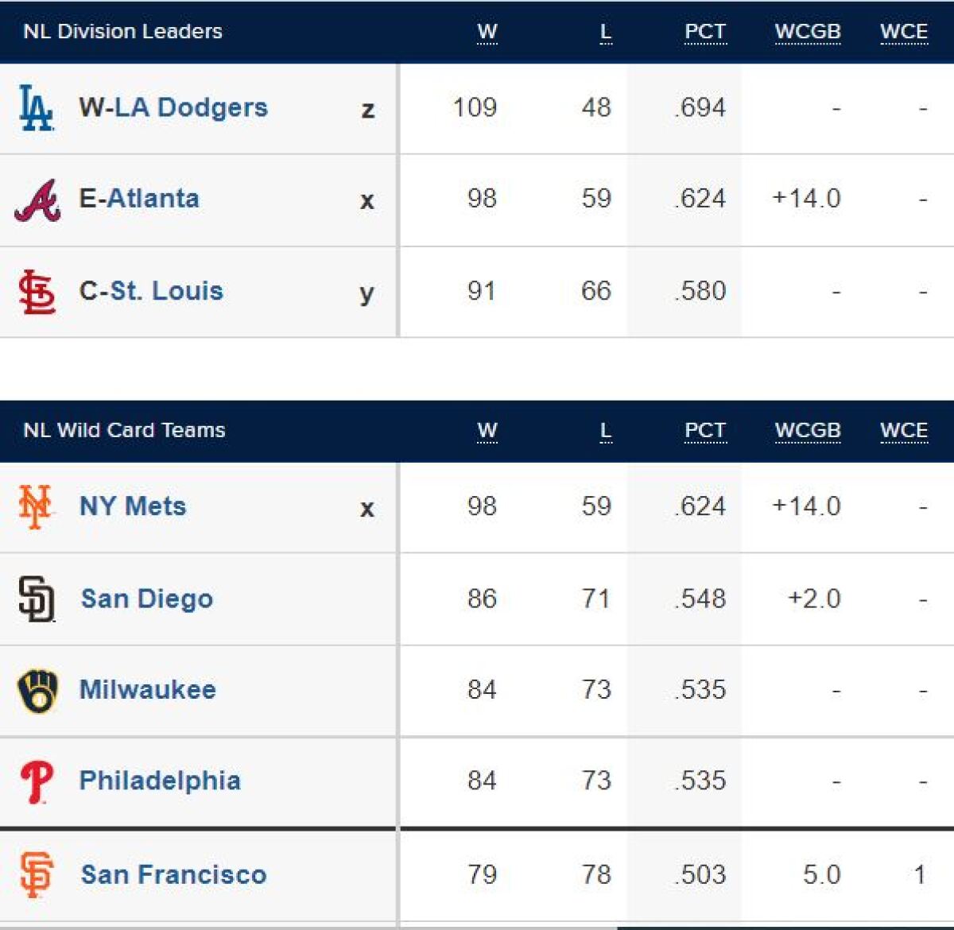Click the LA Dodgers team logo
This screenshot has height=930, width=954.
pos(36,108)
